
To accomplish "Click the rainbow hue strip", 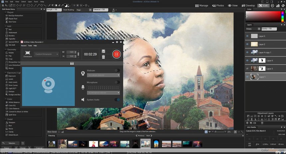I will (x=283, y=17).
